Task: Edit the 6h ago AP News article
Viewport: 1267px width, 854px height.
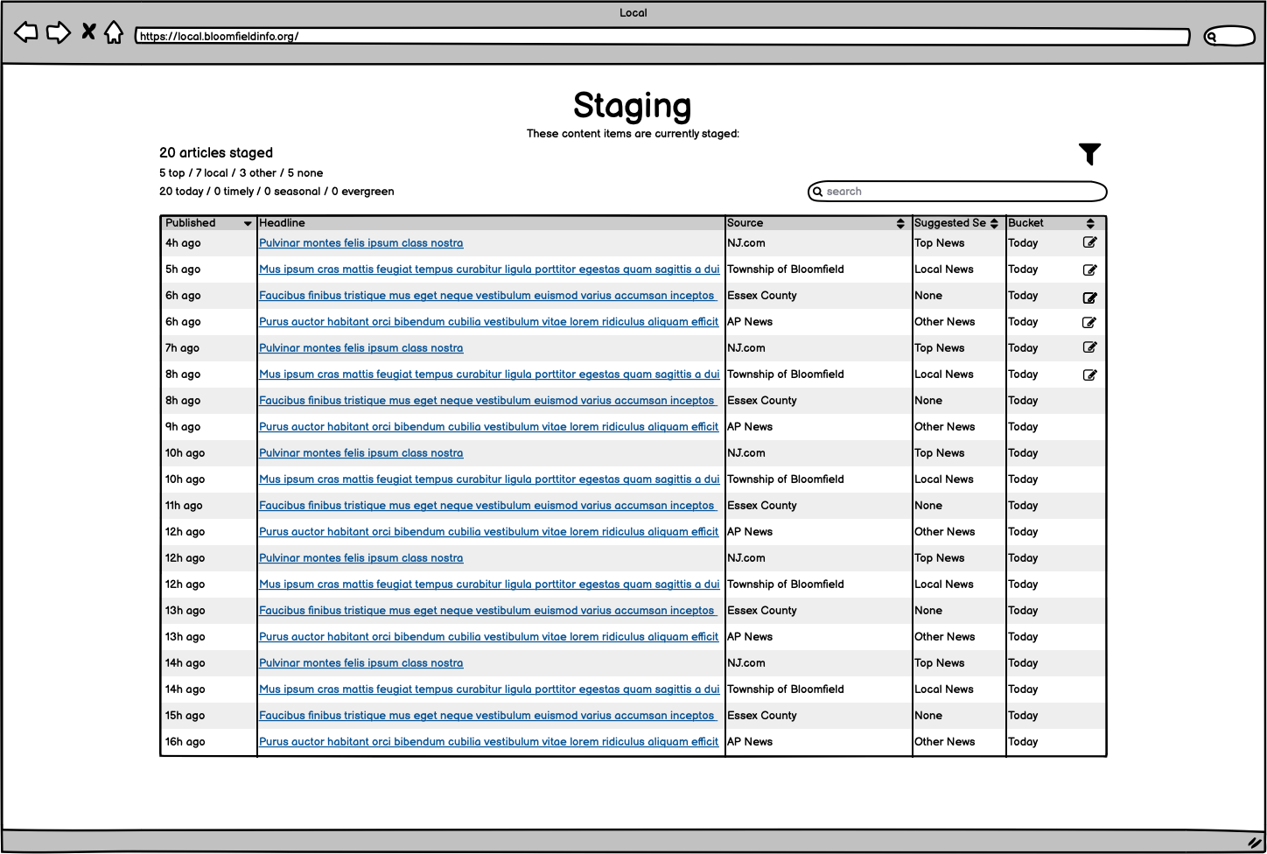Action: (x=1089, y=322)
